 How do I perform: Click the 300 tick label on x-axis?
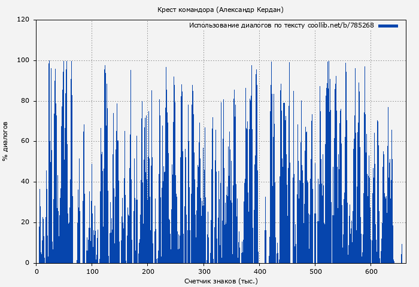coord(204,271)
